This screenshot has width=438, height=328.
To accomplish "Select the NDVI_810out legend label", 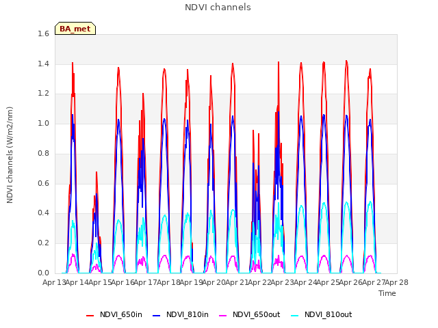I will [328, 314].
